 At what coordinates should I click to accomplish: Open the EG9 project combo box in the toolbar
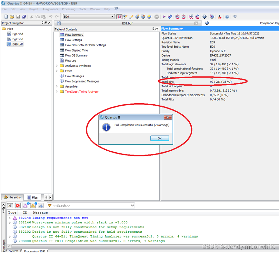89,17
